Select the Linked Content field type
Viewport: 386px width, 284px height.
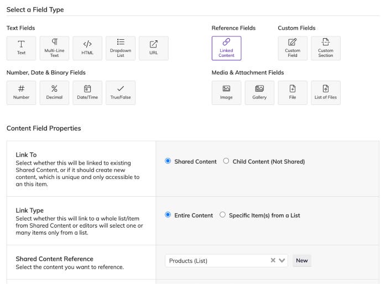[227, 48]
